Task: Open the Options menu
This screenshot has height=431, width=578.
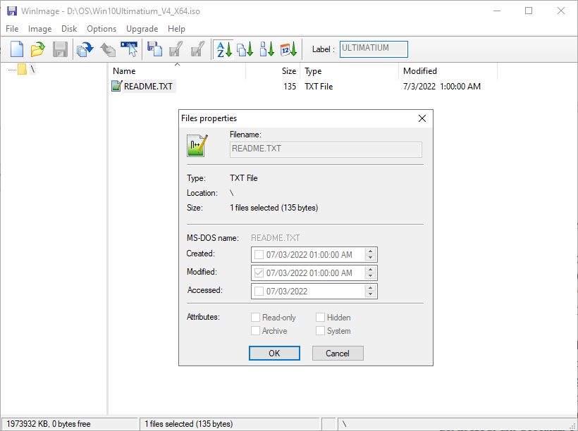Action: click(x=102, y=29)
